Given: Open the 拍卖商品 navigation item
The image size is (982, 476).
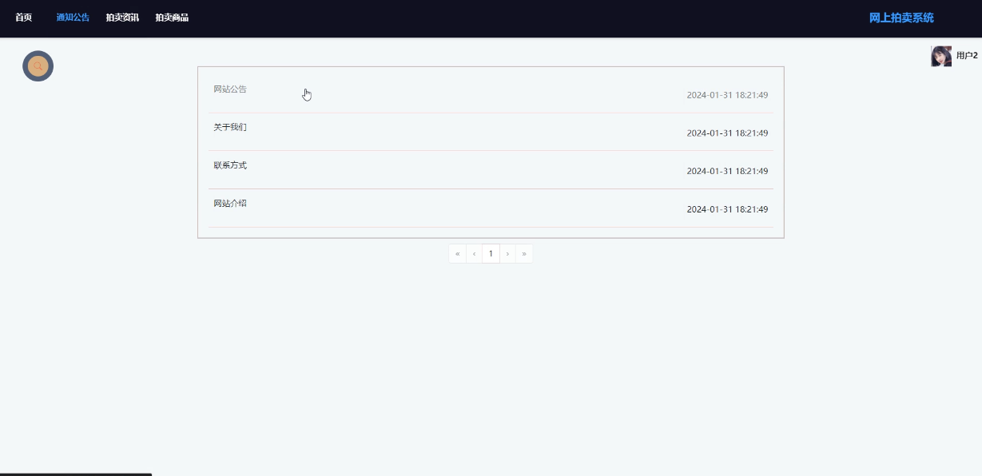Looking at the screenshot, I should click(x=172, y=18).
